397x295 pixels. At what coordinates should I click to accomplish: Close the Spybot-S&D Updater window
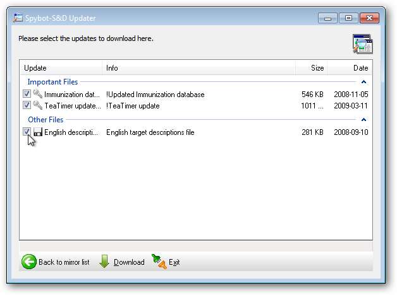(x=369, y=18)
